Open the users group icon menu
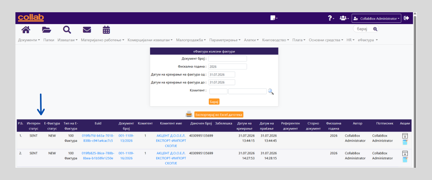432x180 pixels. [344, 18]
